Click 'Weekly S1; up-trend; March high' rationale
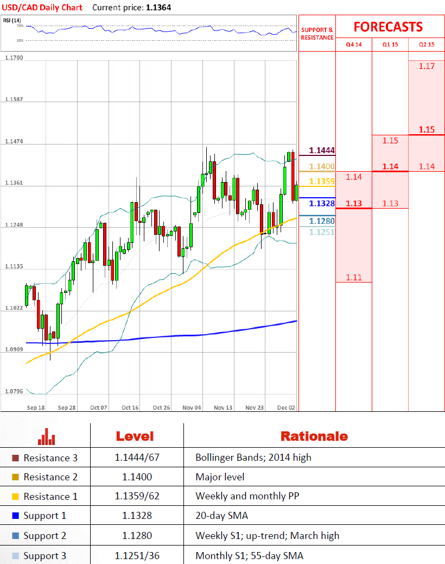Screen dimensions: 445x564 (x=267, y=536)
